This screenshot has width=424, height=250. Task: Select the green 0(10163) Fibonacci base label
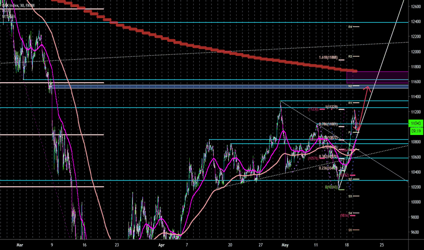332,187
